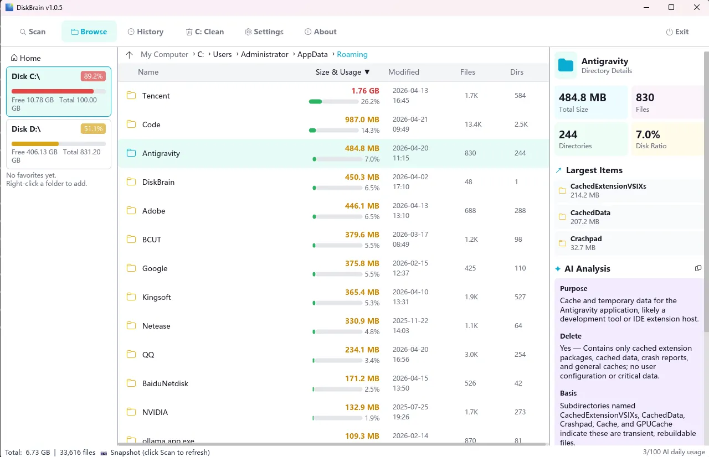Image resolution: width=709 pixels, height=457 pixels.
Task: Open the C: Clean tab
Action: tap(204, 32)
